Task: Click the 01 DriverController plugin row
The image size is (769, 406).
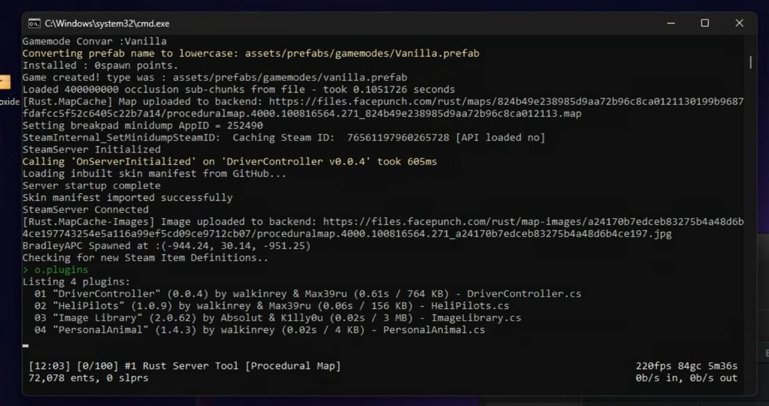Action: tap(308, 294)
